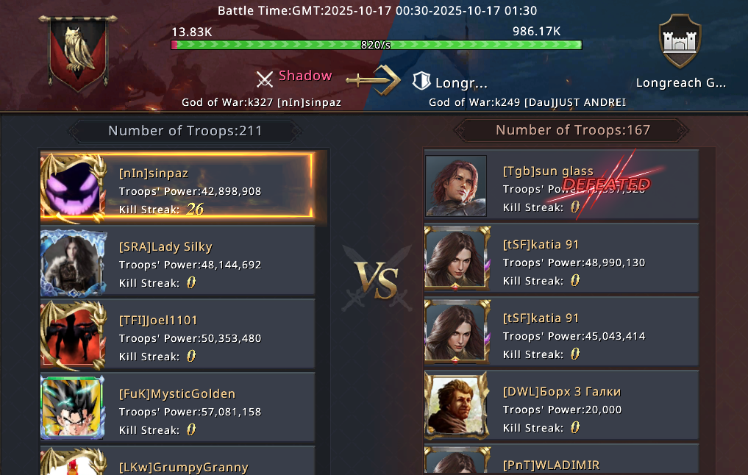
Task: Click the Longreach castle shield icon
Action: coord(680,41)
